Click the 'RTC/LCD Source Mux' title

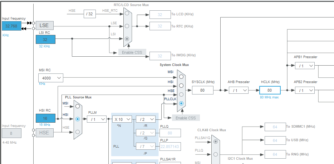pyautogui.click(x=131, y=5)
